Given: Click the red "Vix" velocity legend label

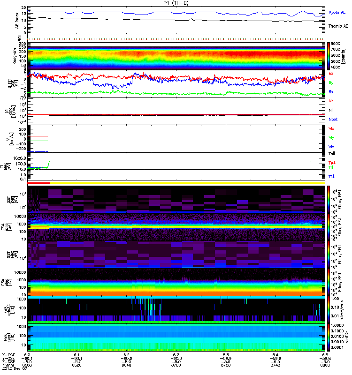Looking at the screenshot, I should [331, 128].
